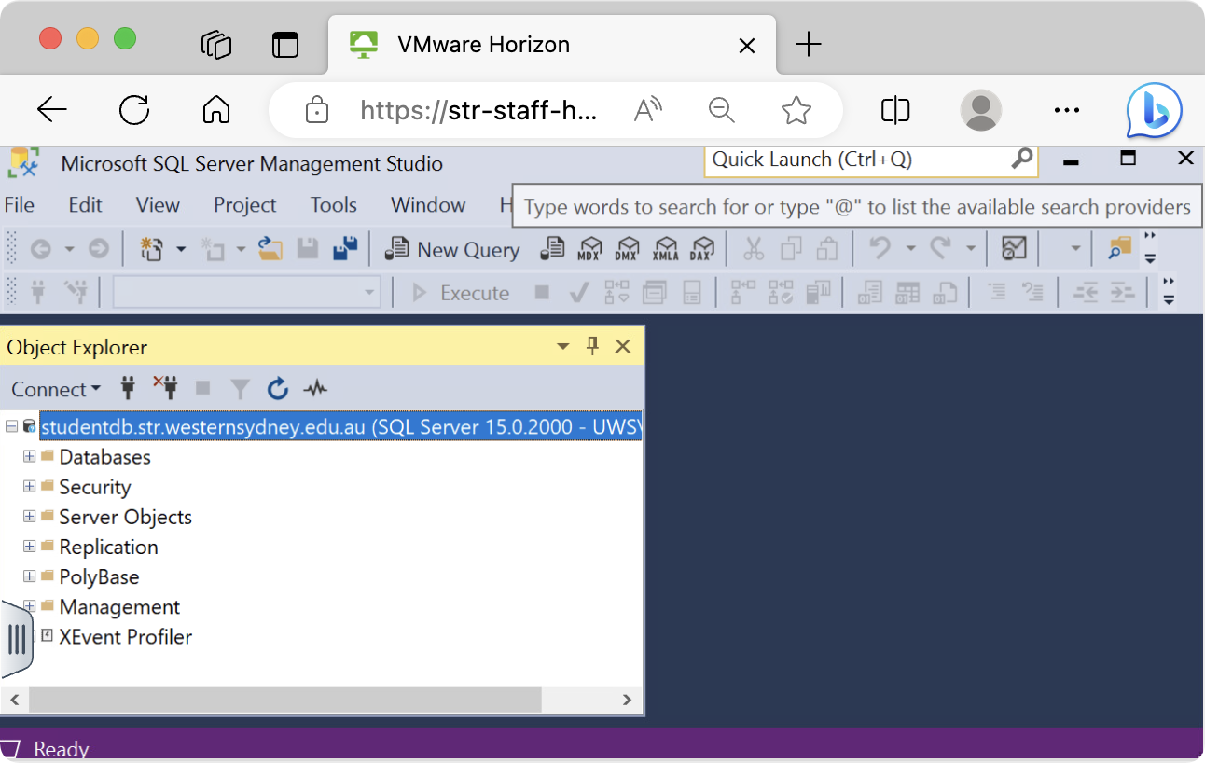Add page to favorites star
This screenshot has height=763, width=1205.
[796, 110]
